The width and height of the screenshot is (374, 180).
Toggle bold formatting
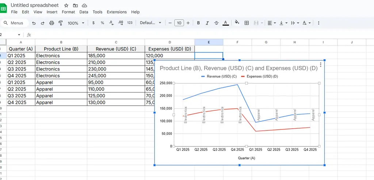click(198, 23)
